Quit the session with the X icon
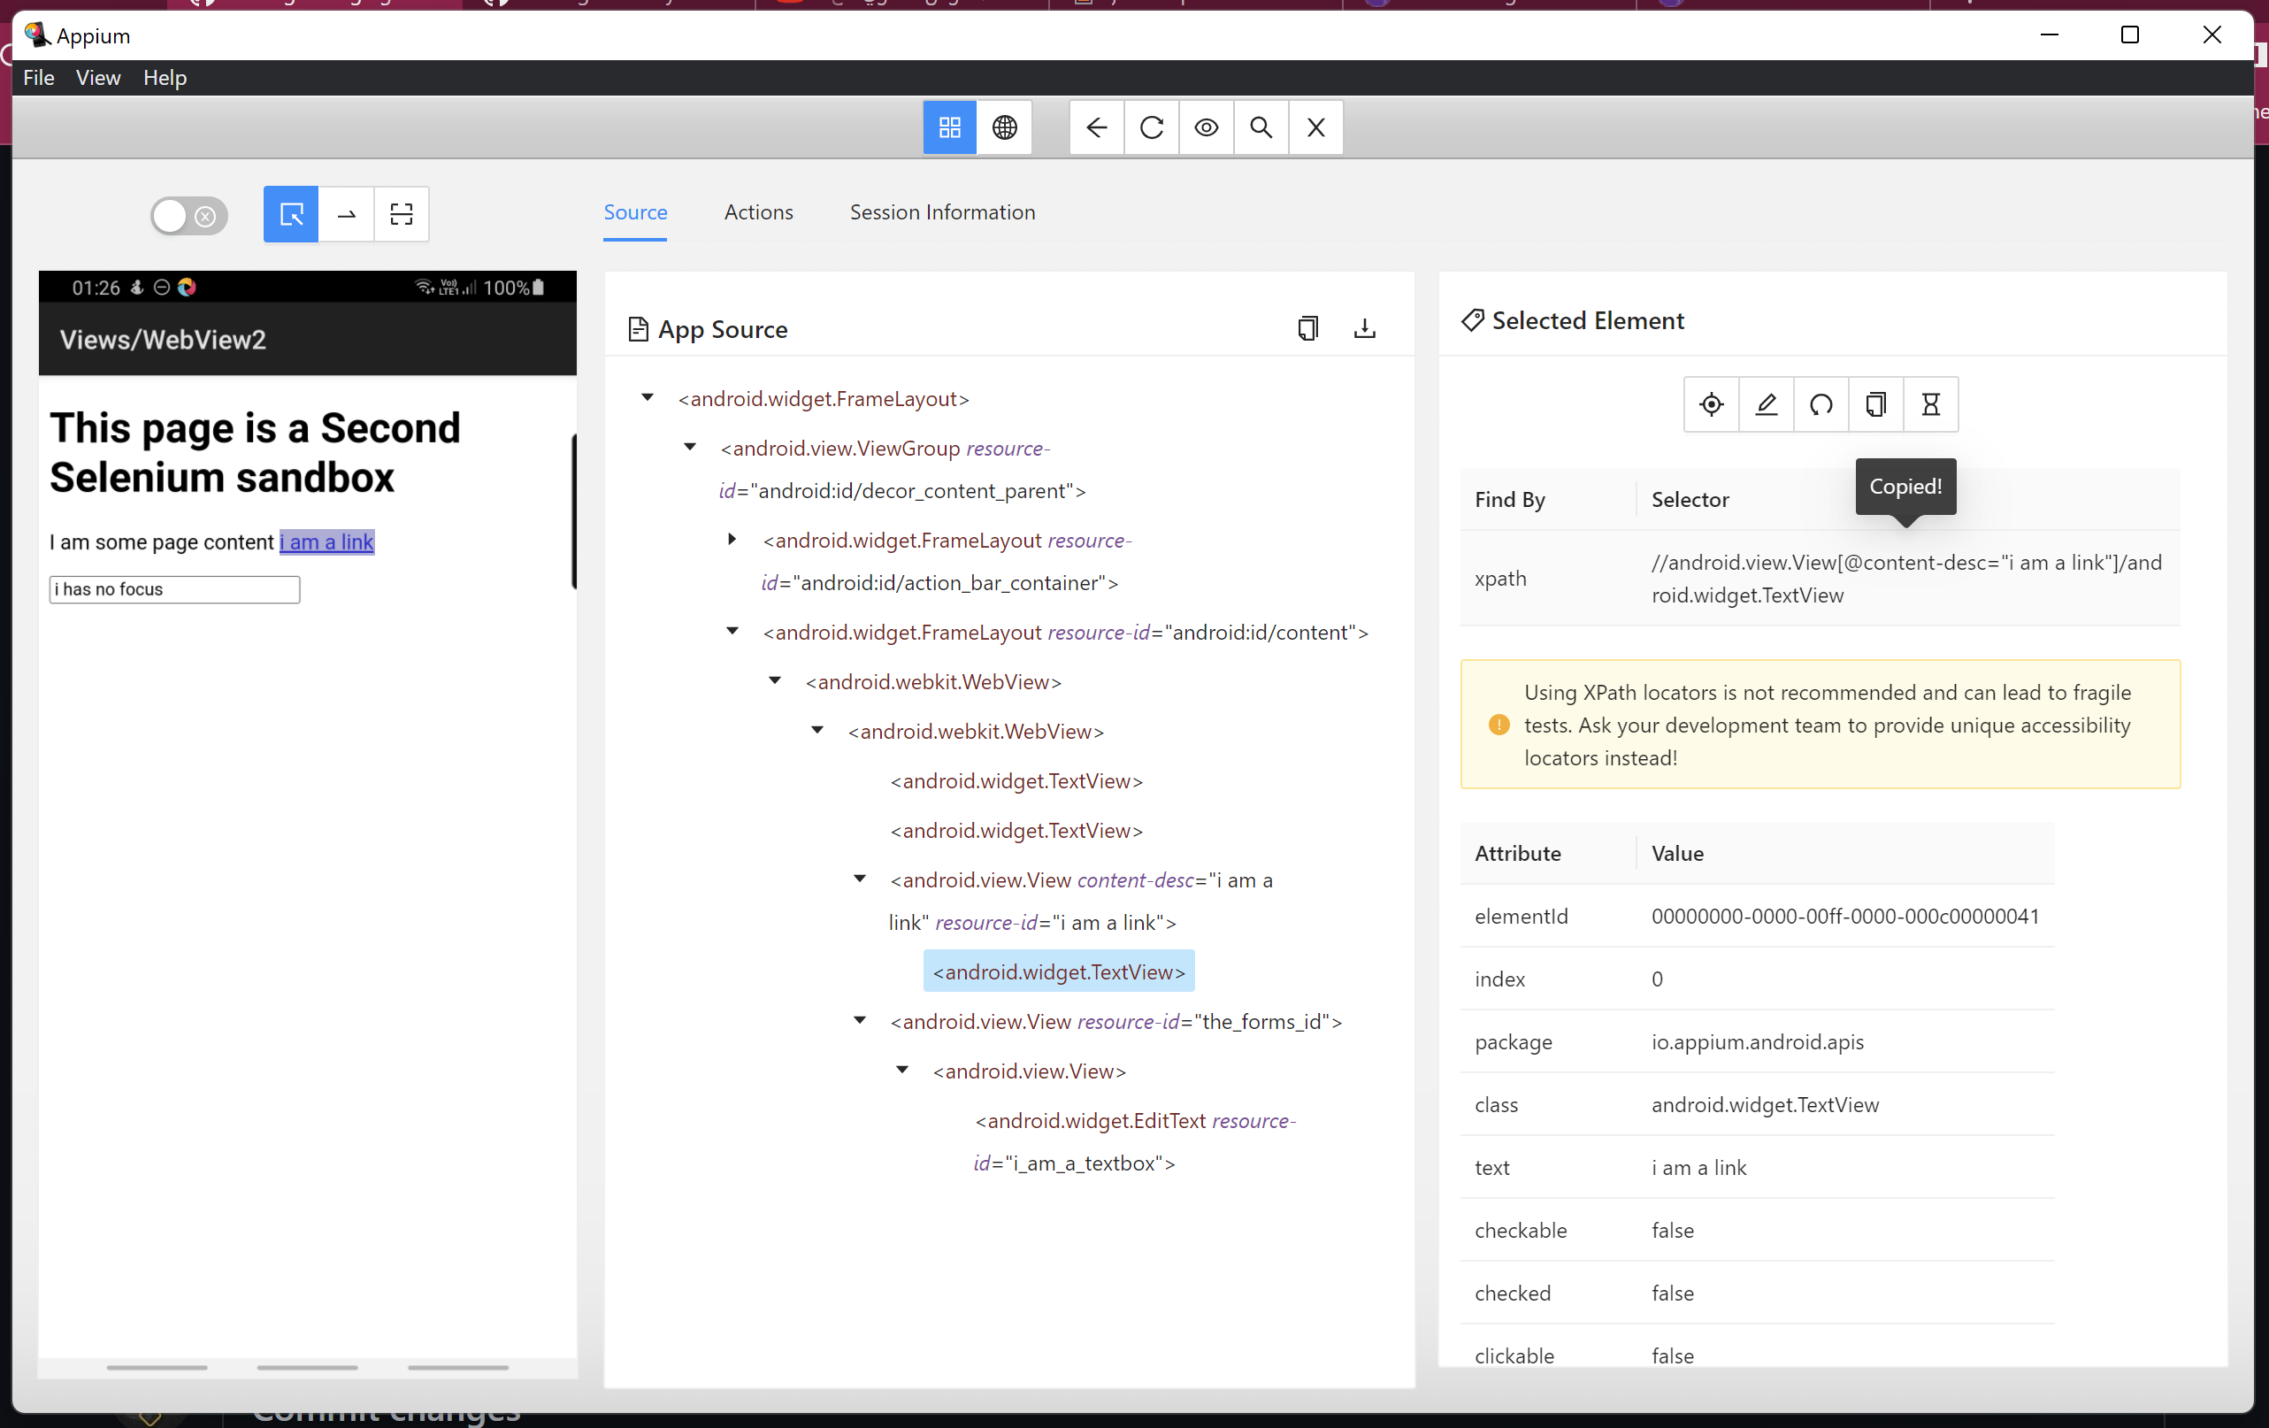The image size is (2269, 1428). pos(1315,127)
